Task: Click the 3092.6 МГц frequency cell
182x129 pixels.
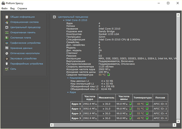Action: (x=90, y=109)
